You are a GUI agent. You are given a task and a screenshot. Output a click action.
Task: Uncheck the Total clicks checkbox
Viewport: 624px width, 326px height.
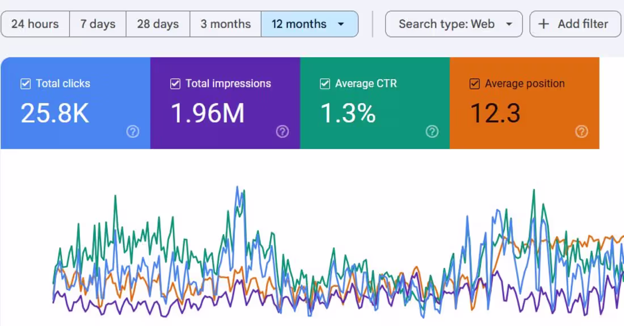coord(26,84)
